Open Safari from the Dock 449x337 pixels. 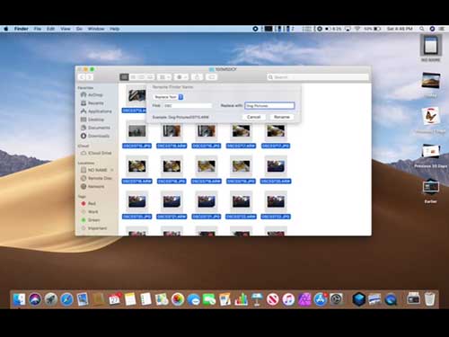click(x=66, y=299)
